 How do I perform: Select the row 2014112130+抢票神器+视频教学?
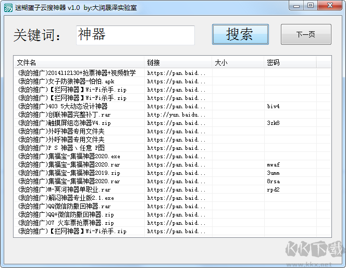(77, 73)
